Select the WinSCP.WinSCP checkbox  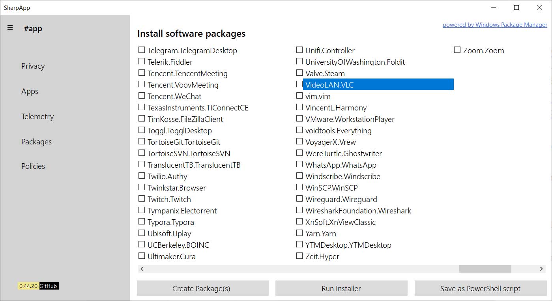point(299,187)
